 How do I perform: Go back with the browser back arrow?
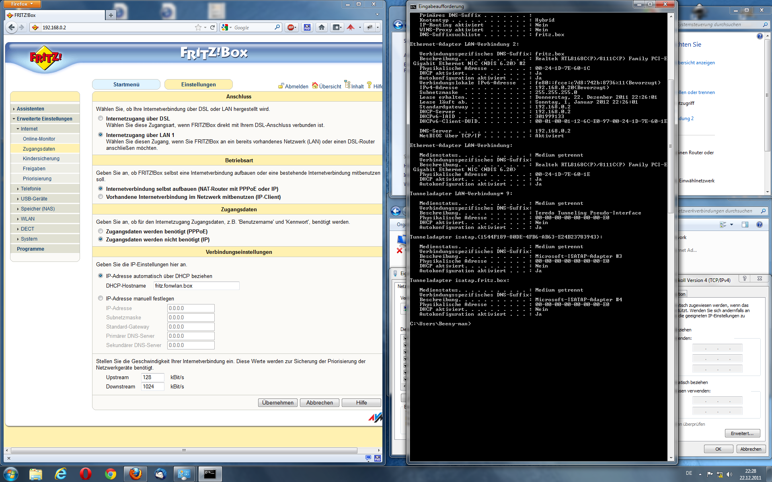tap(12, 27)
